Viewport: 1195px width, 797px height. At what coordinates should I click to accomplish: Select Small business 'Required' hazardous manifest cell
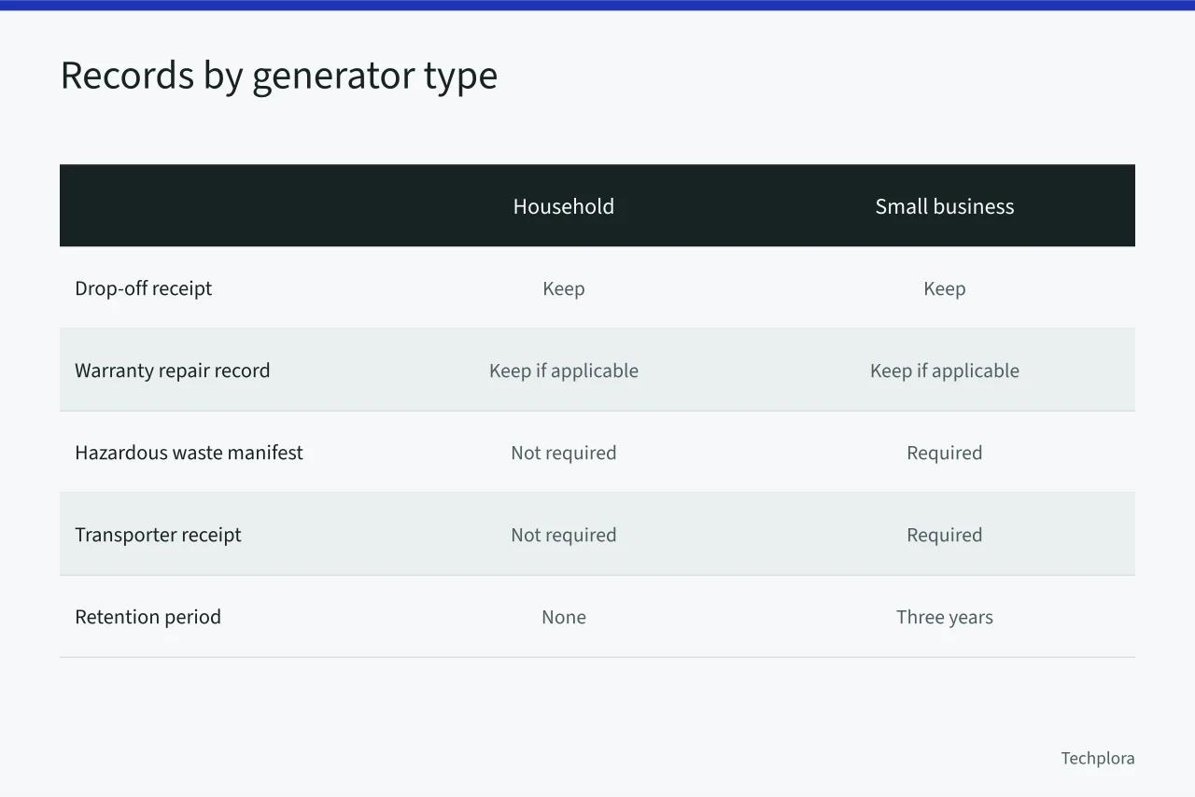point(945,453)
